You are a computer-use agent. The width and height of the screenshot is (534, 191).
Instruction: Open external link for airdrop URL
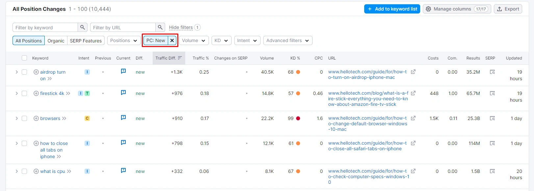(x=413, y=72)
